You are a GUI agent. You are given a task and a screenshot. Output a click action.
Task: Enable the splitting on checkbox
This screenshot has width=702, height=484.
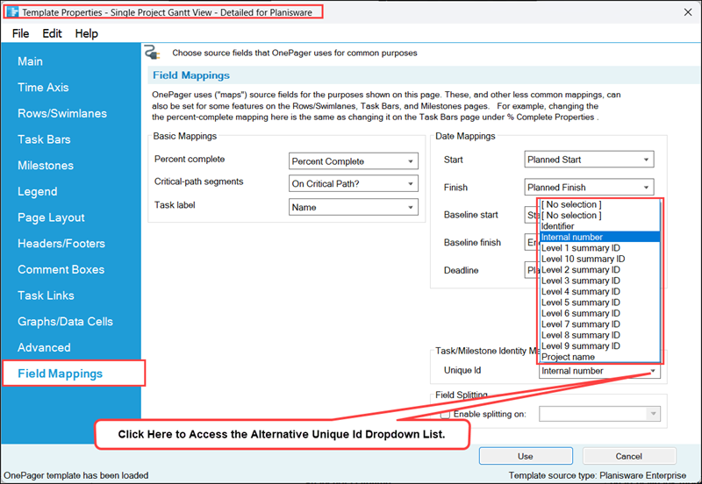point(445,414)
